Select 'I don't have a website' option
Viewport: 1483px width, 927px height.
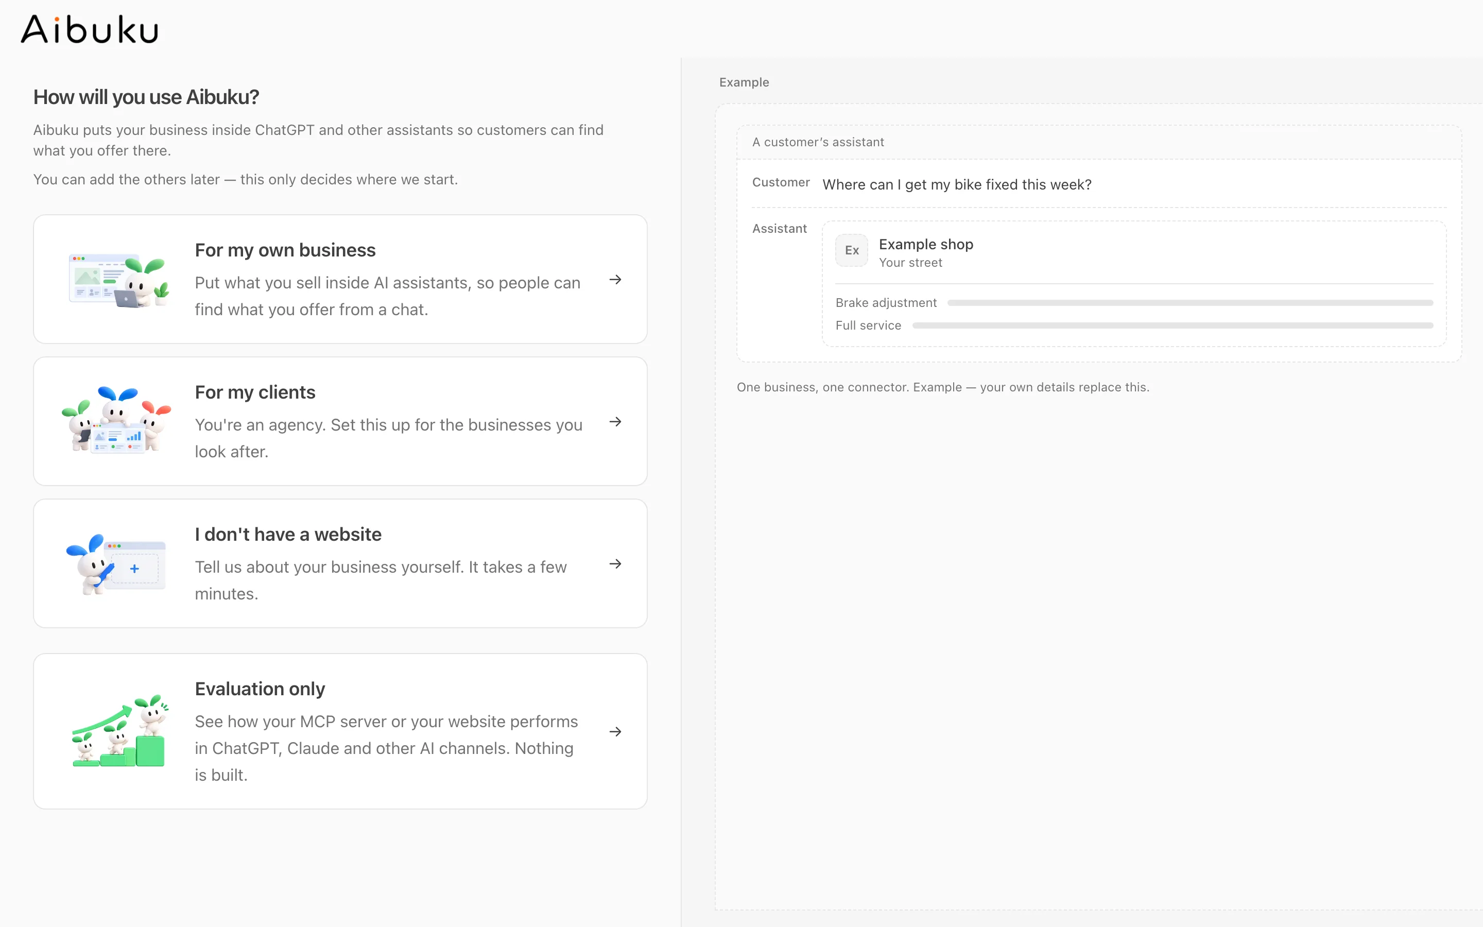(340, 563)
